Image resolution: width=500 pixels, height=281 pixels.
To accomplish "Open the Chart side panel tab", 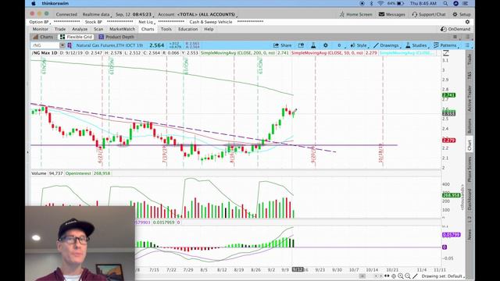I will [x=470, y=145].
